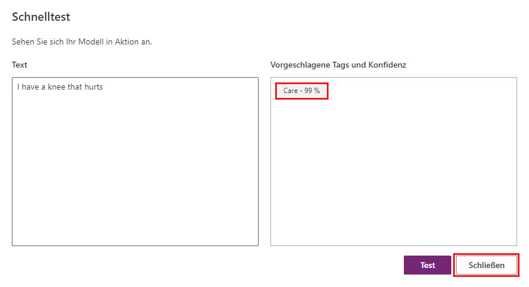The image size is (529, 287).
Task: Click the 'Care - 99 %' tag
Action: (x=301, y=91)
